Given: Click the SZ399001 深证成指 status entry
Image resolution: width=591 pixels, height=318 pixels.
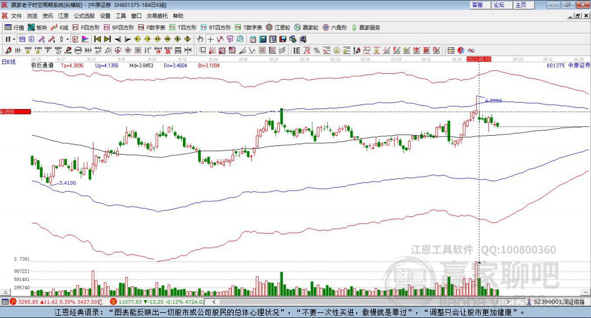Looking at the screenshot, I should coord(556,302).
